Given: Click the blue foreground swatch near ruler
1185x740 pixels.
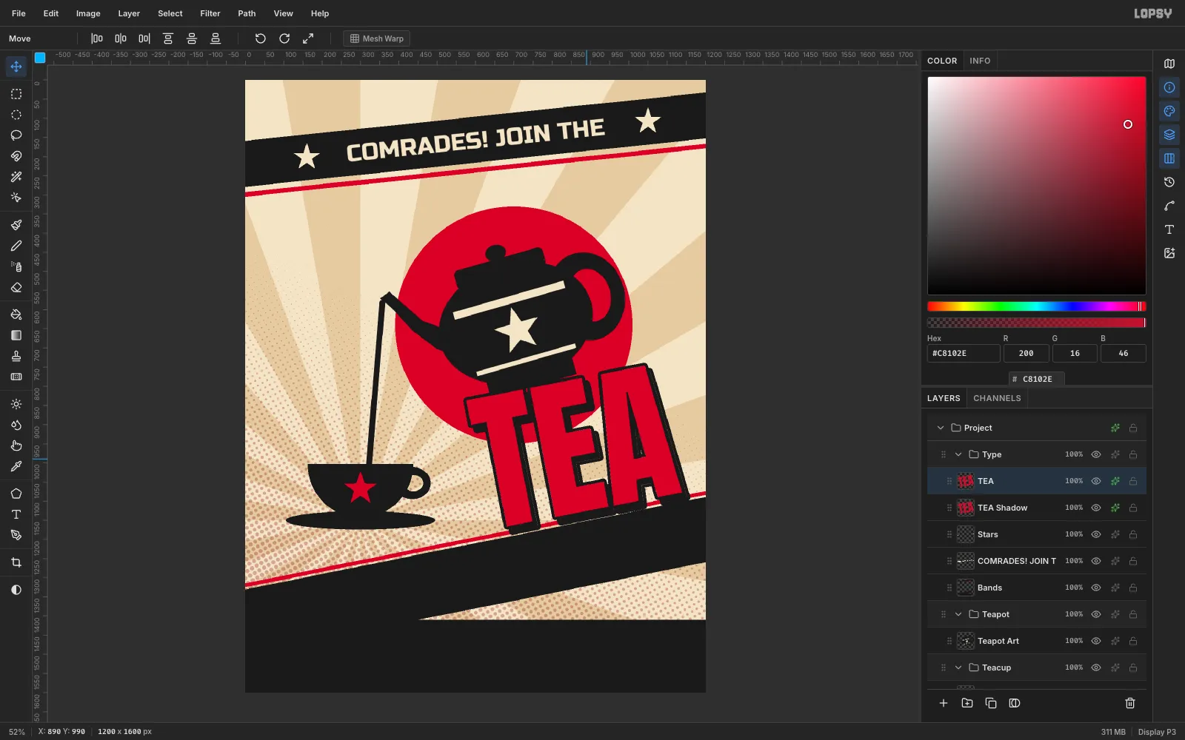Looking at the screenshot, I should click(x=40, y=58).
